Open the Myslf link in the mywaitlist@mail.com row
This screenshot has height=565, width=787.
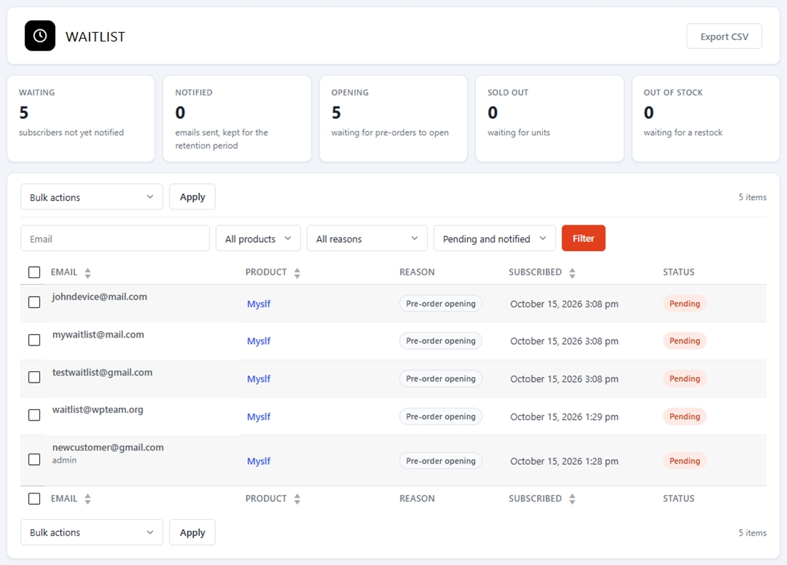coord(258,341)
